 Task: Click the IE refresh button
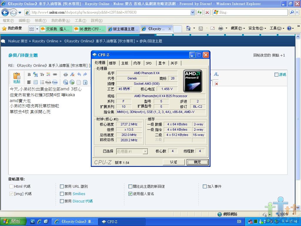click(200, 12)
